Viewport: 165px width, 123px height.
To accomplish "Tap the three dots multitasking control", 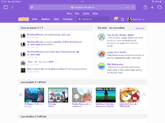I will coord(82,2).
